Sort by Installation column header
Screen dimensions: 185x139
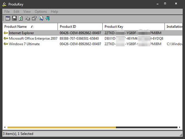(x=174, y=27)
